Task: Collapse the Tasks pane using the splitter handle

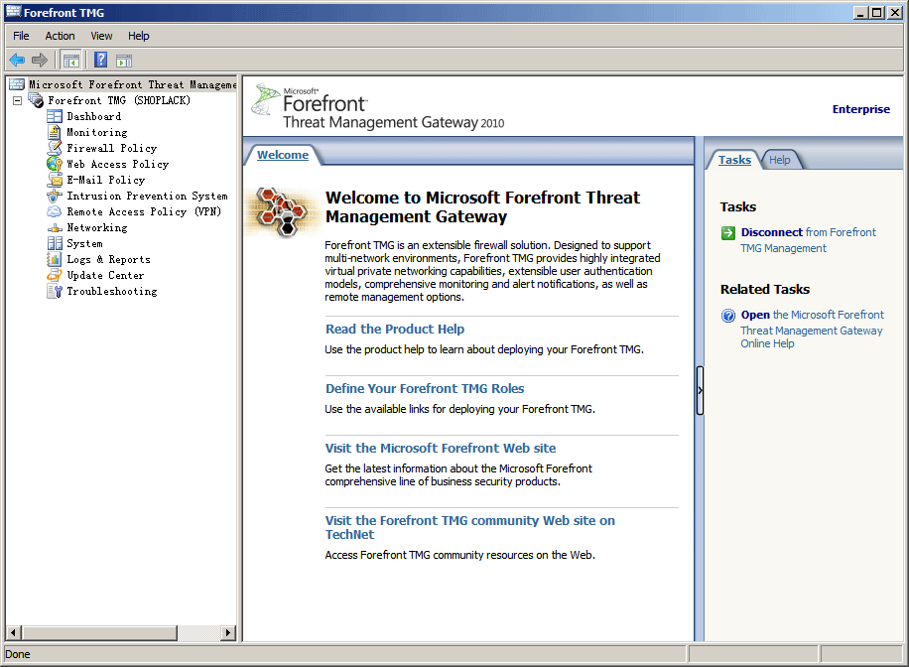Action: [700, 390]
